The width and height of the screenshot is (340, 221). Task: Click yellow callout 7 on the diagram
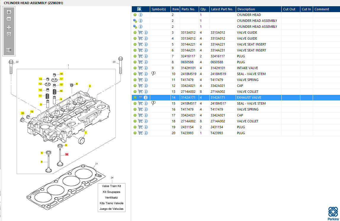click(86, 133)
